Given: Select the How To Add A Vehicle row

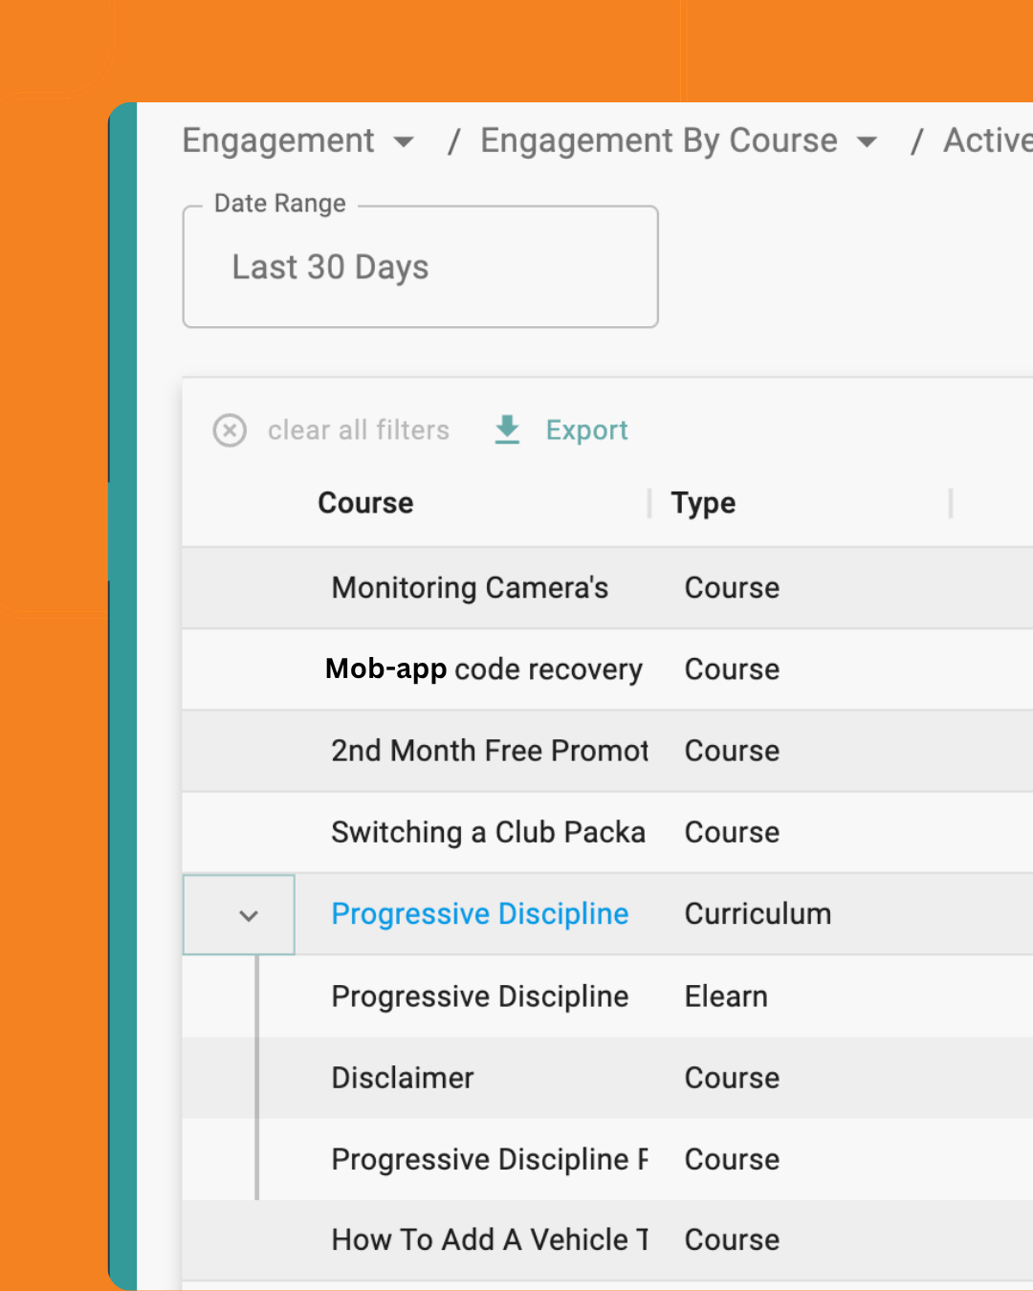Looking at the screenshot, I should (489, 1240).
